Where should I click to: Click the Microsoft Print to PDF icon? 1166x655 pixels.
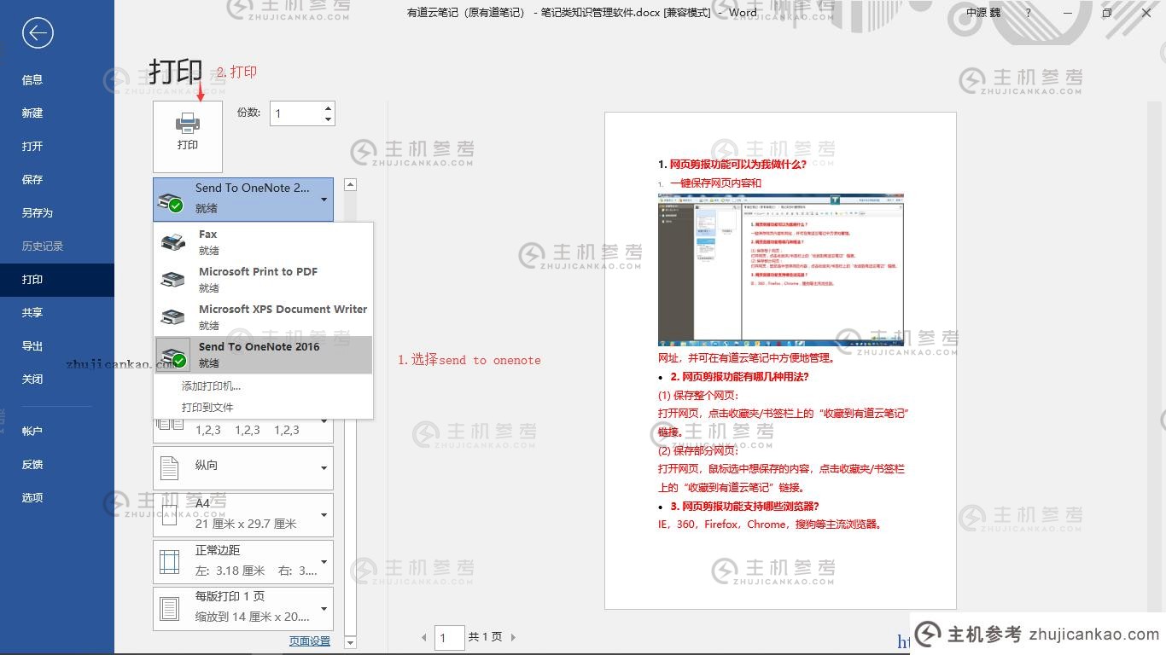tap(173, 280)
